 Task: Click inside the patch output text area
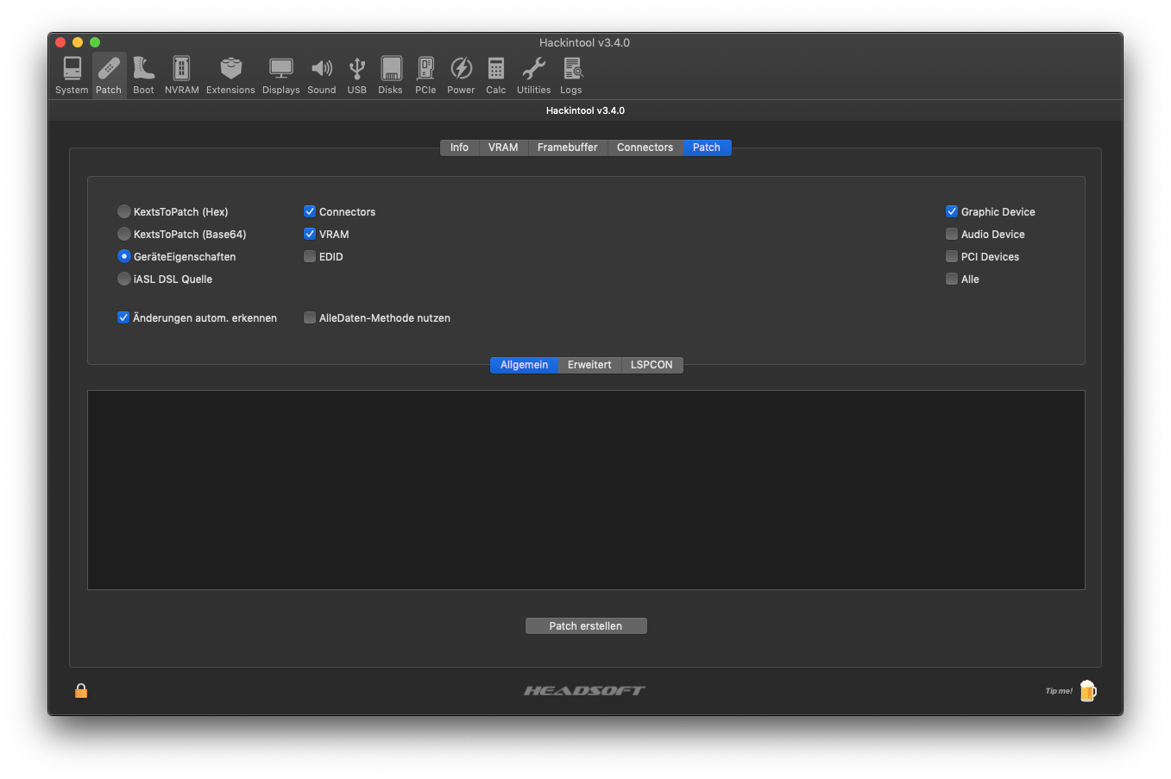point(586,490)
